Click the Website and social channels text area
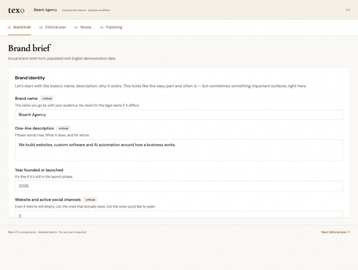The width and height of the screenshot is (358, 270). coord(179,214)
